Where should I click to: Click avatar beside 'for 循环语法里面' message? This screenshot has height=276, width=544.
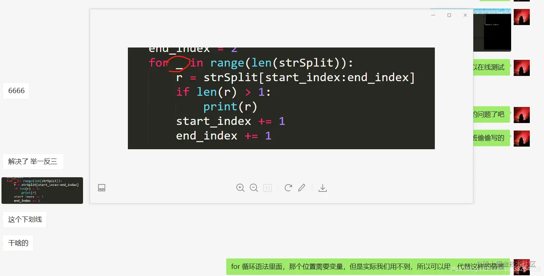coord(522,267)
